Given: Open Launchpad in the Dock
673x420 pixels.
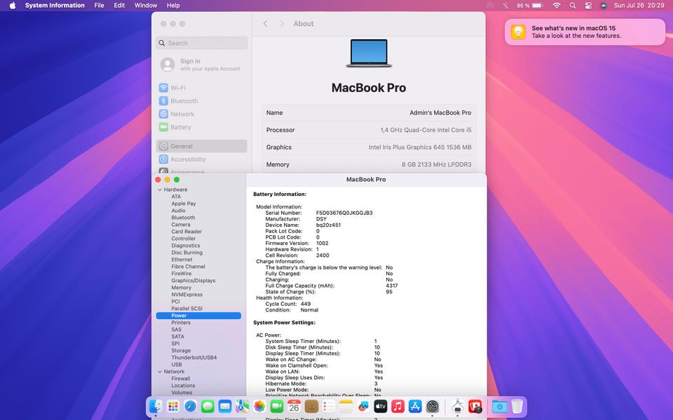Looking at the screenshot, I should [x=173, y=406].
